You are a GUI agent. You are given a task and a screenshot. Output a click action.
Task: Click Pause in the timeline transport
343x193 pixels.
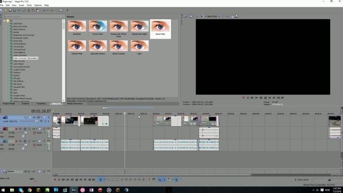point(72,180)
